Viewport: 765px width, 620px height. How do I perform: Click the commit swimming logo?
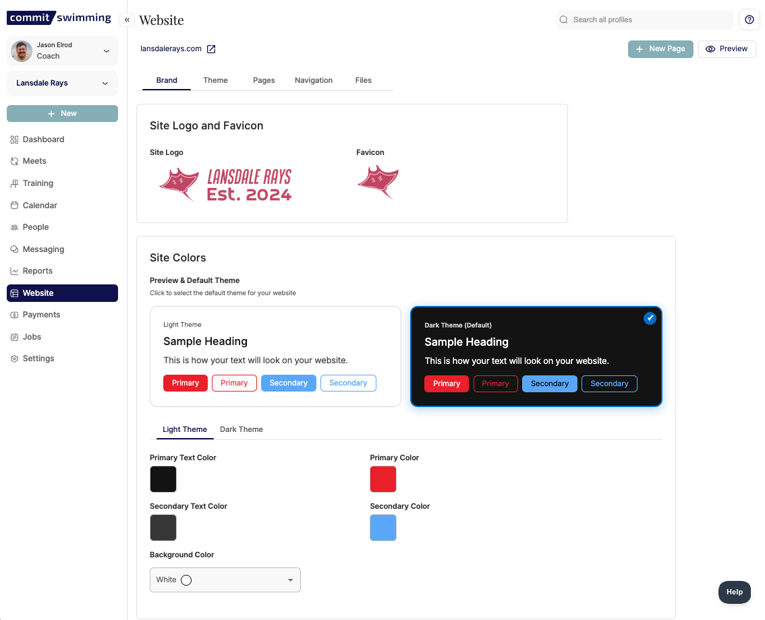pyautogui.click(x=59, y=18)
